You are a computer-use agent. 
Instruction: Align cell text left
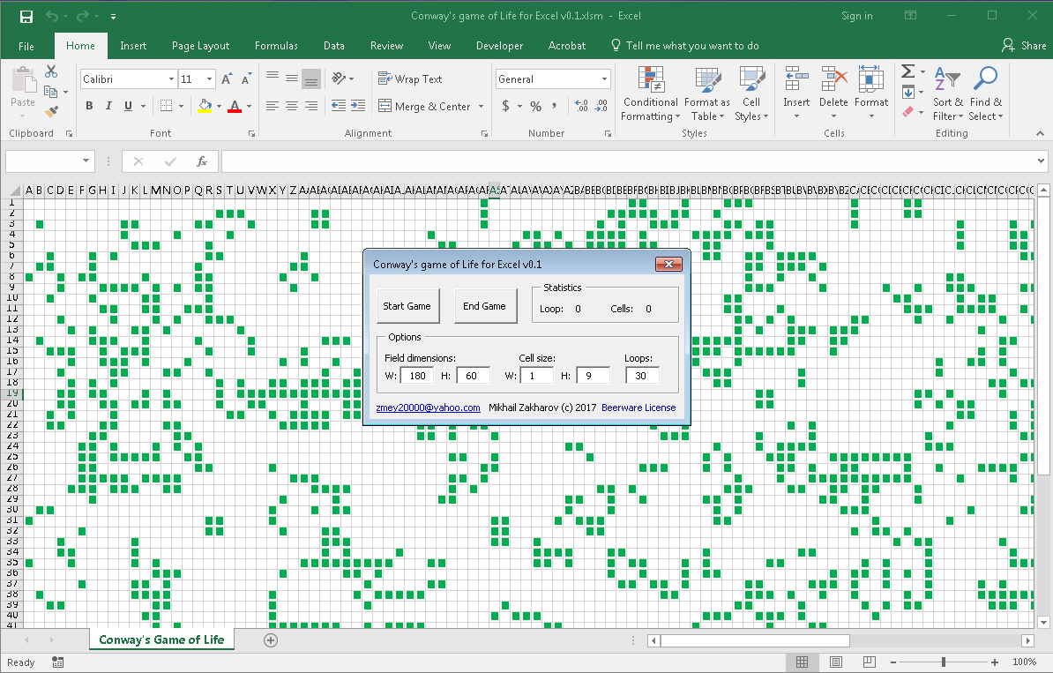272,106
